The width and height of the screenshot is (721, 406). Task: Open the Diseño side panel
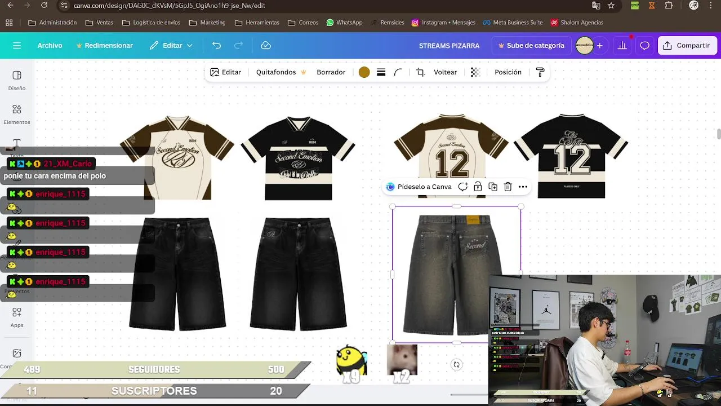tap(17, 81)
